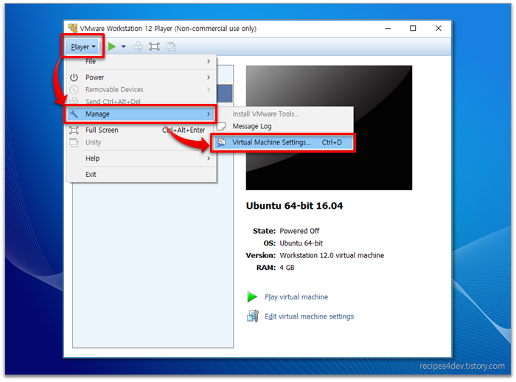The width and height of the screenshot is (516, 382).
Task: Click the green Play virtual machine toolbar icon
Action: 112,46
